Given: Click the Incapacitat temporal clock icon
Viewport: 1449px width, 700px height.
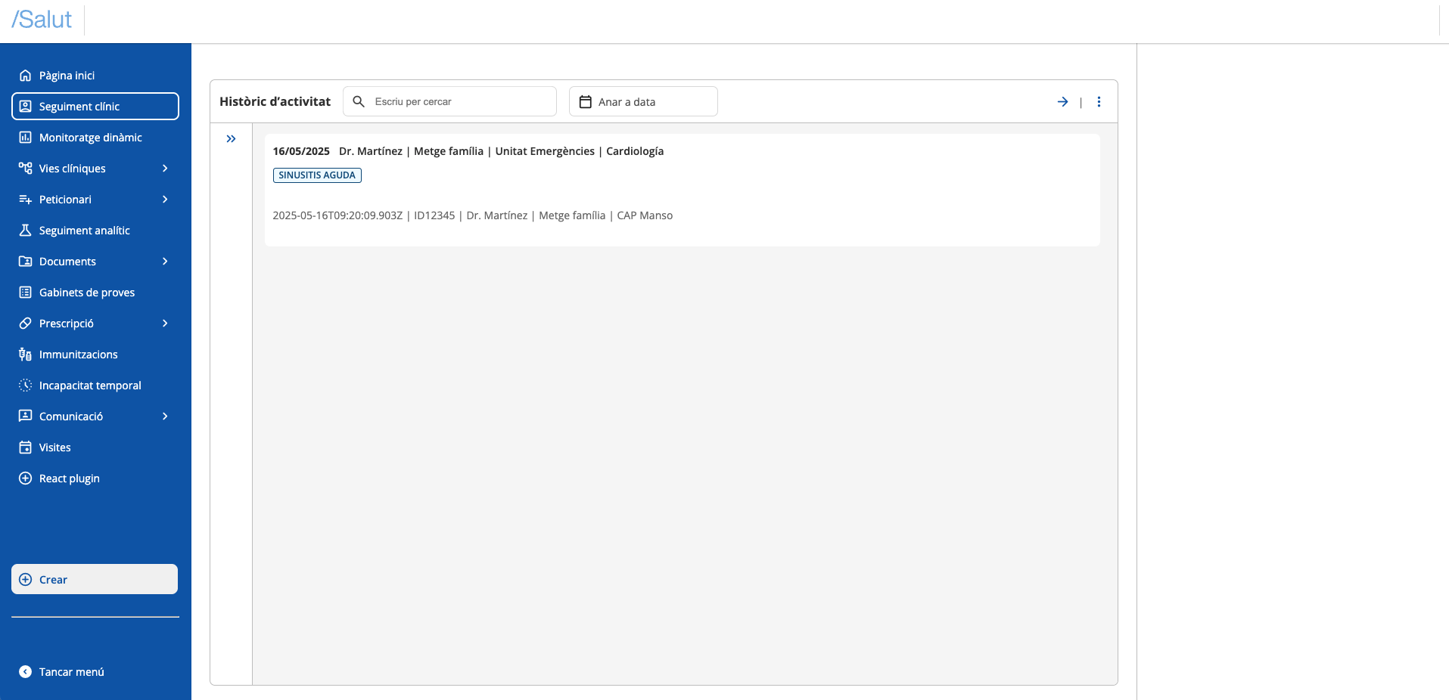Looking at the screenshot, I should [25, 386].
